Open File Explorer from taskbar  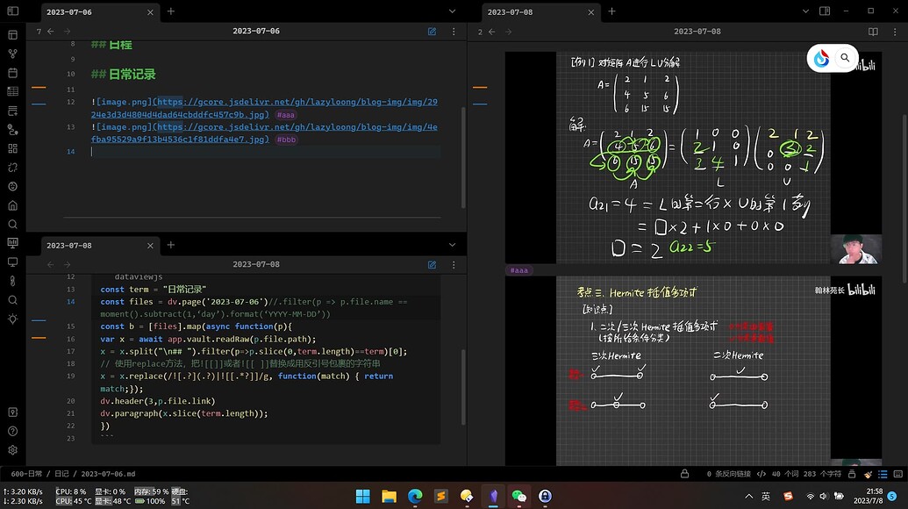point(390,496)
